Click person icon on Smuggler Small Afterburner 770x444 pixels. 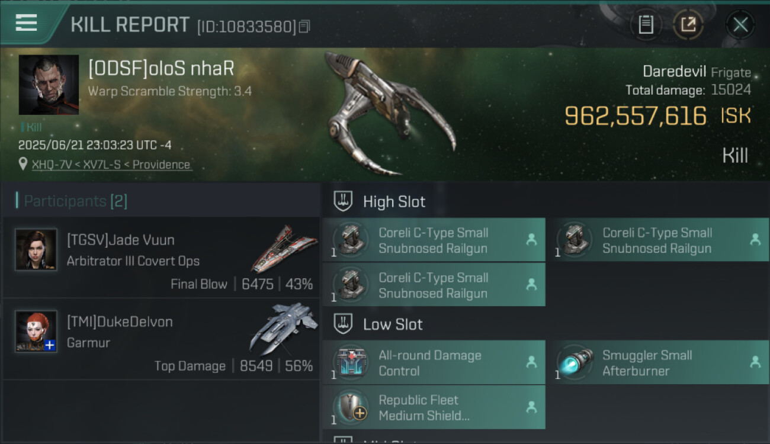pyautogui.click(x=755, y=362)
